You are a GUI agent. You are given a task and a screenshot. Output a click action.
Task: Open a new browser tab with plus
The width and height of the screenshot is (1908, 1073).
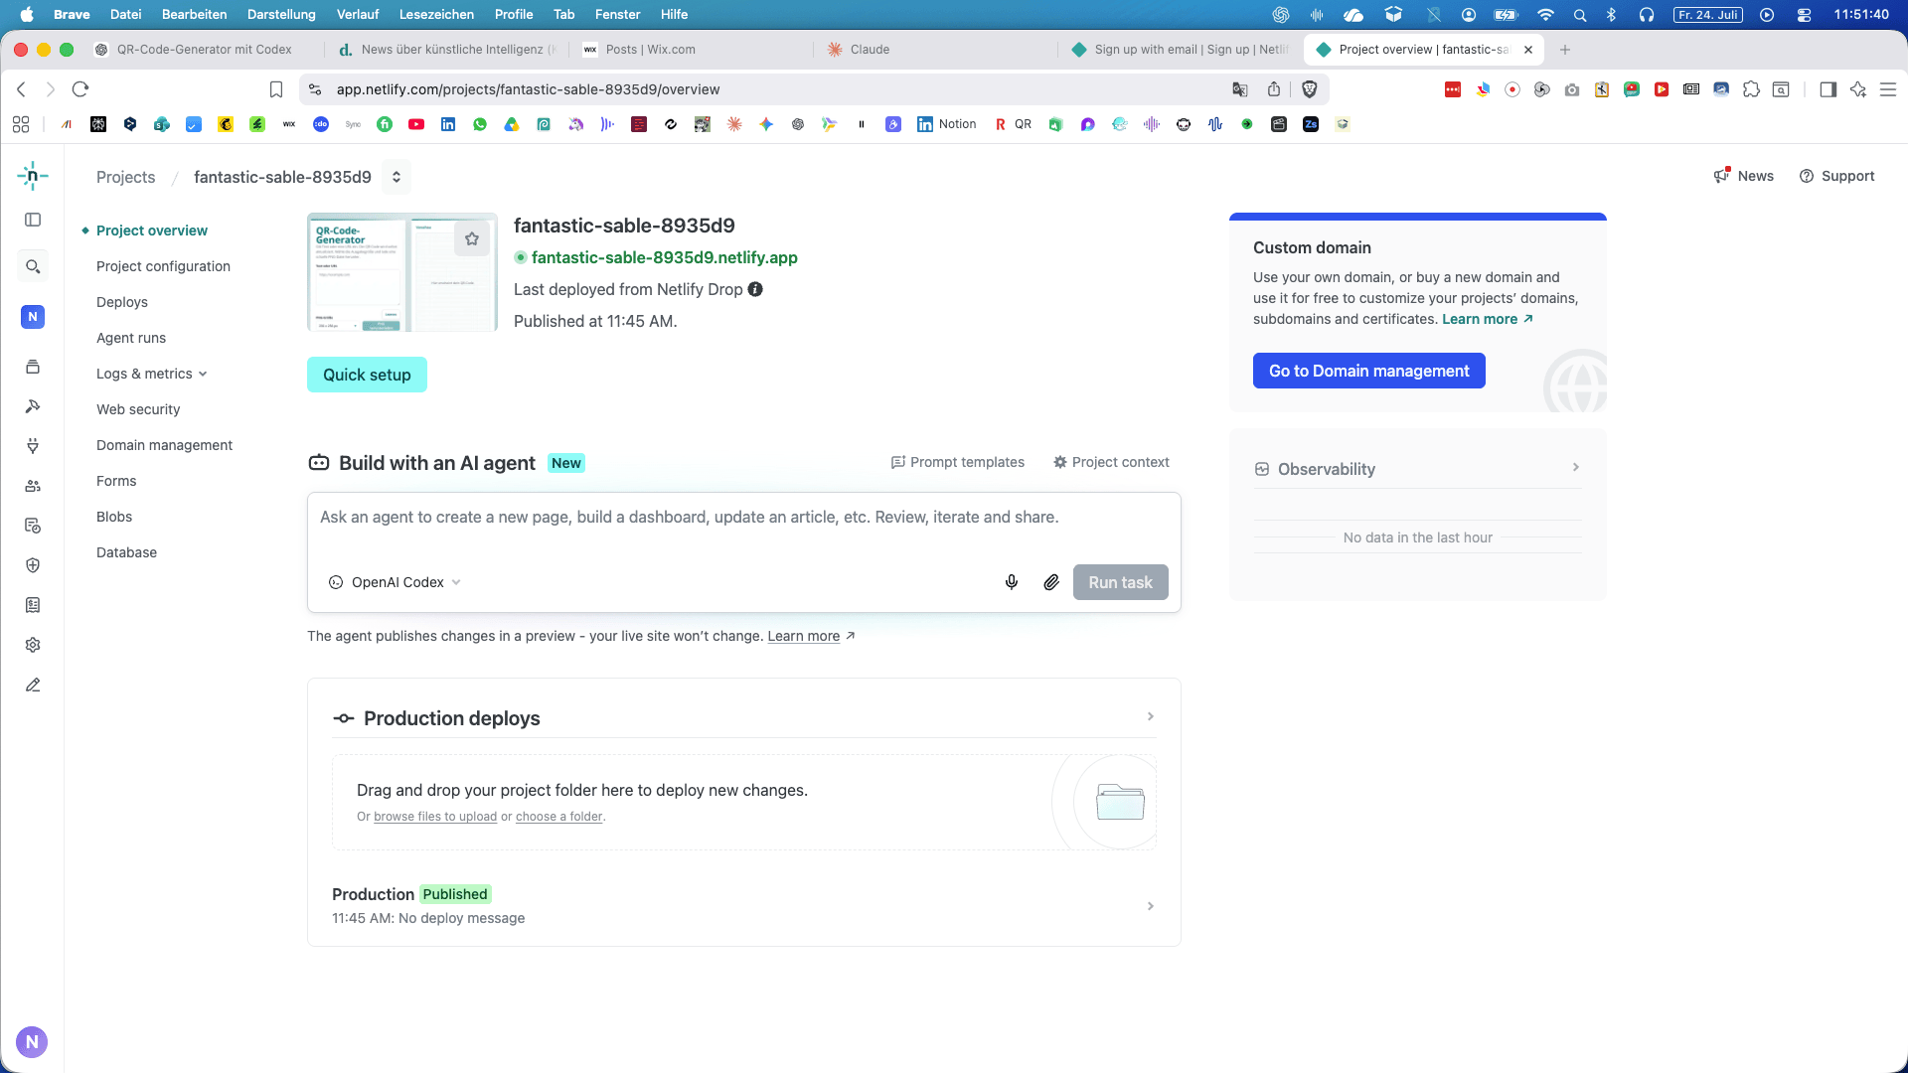click(1565, 50)
